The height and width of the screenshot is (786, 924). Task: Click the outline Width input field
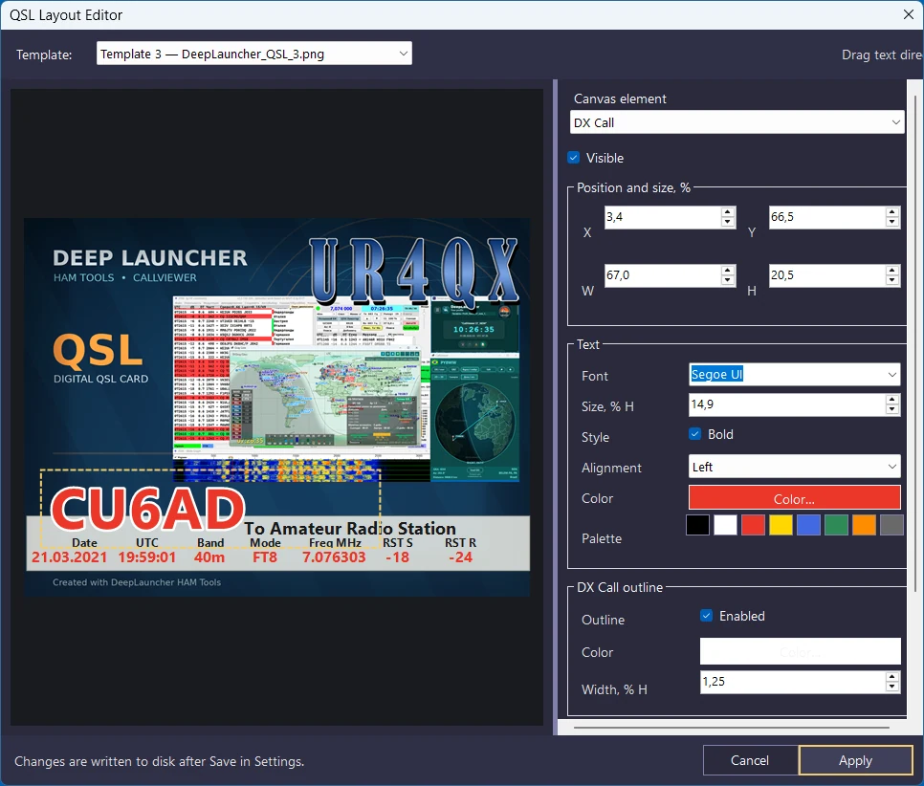point(793,683)
